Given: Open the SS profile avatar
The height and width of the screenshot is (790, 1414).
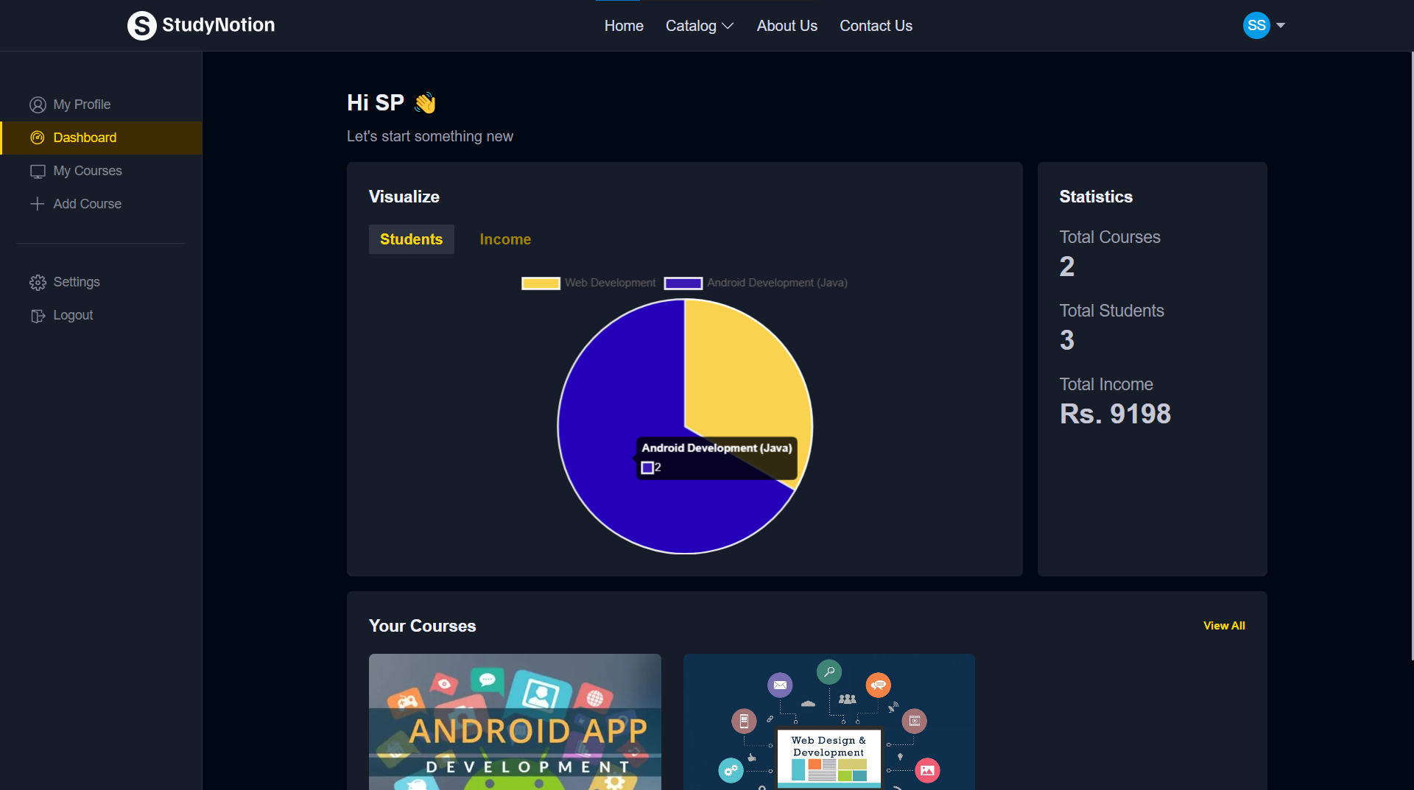Looking at the screenshot, I should tap(1256, 25).
